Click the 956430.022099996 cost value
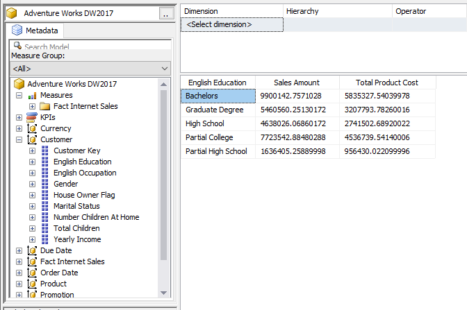Viewport: 467px width, 310px height. point(377,151)
